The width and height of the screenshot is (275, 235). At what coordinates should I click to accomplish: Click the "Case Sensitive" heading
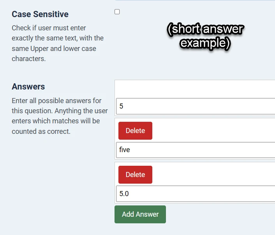pos(40,14)
